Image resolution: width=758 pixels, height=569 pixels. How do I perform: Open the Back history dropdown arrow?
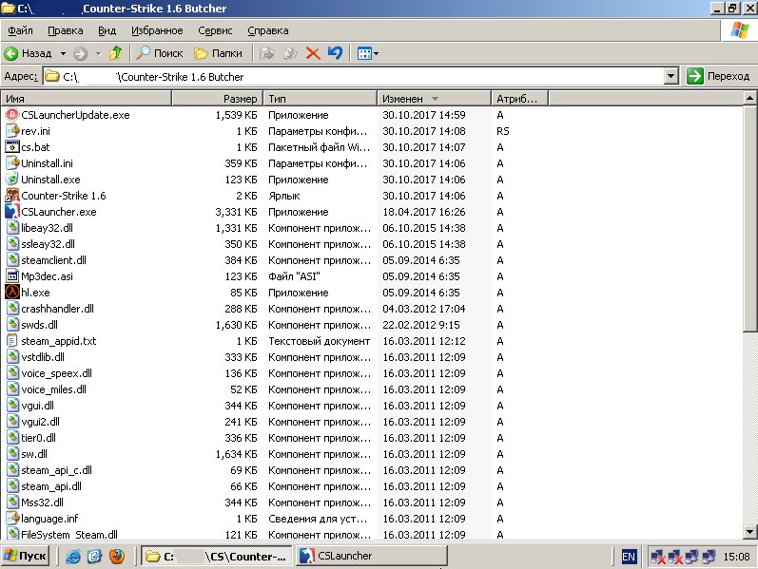63,53
